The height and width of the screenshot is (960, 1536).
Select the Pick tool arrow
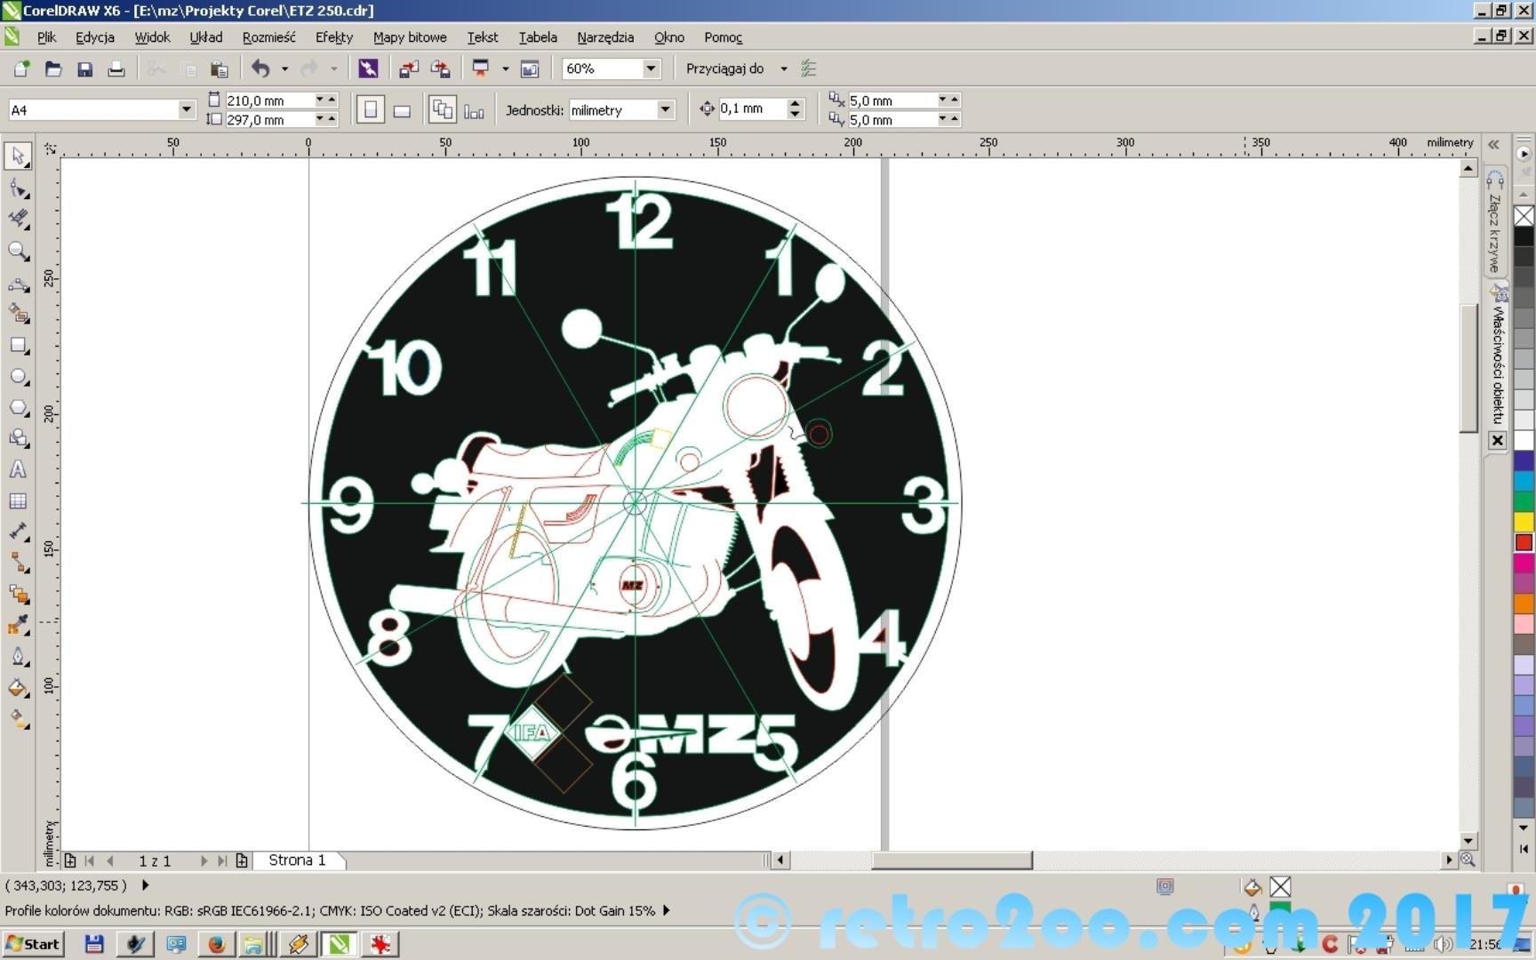click(18, 156)
